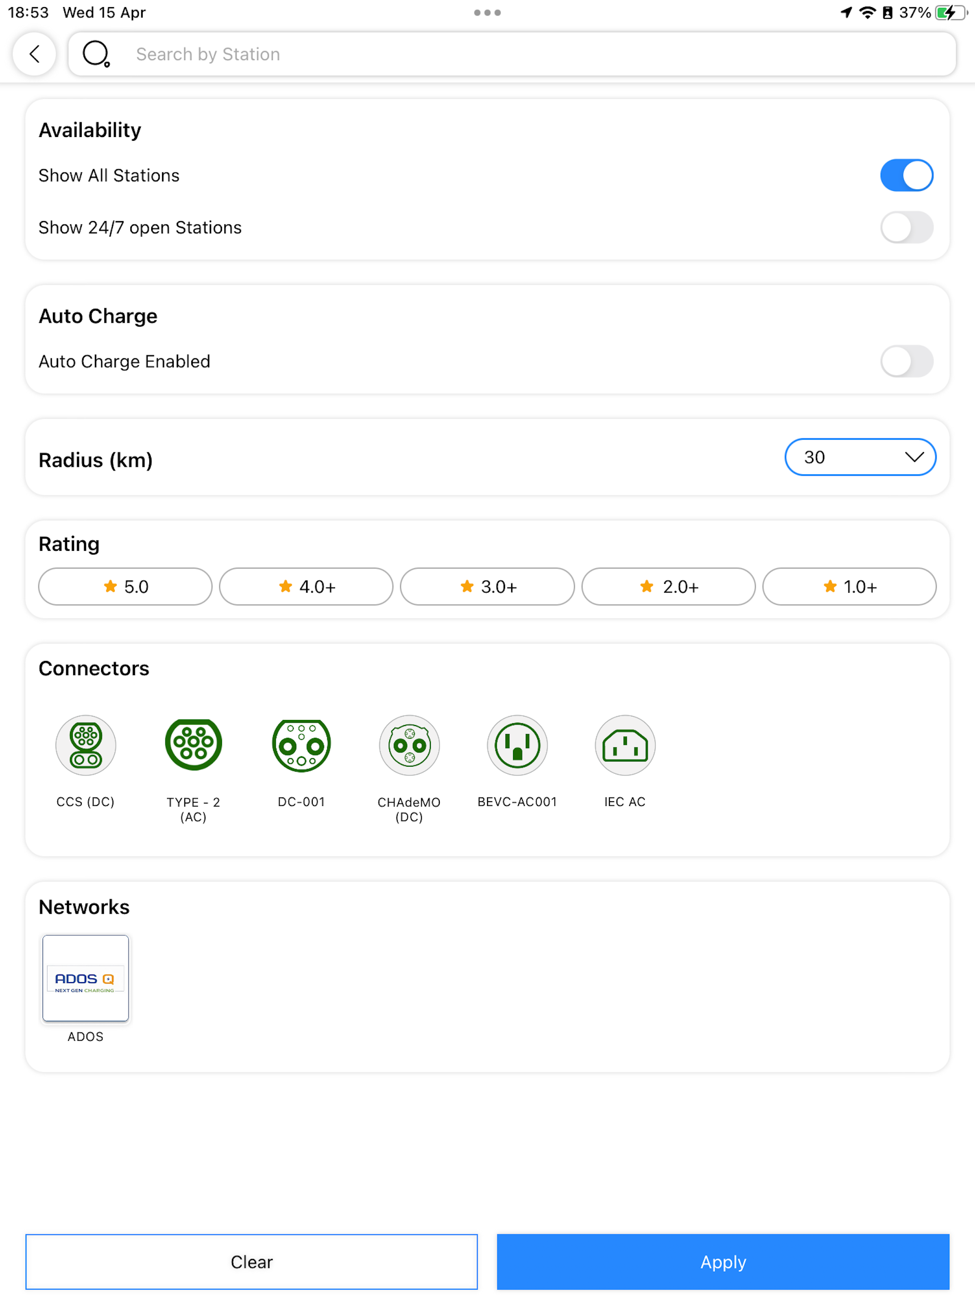Viewport: 975px width, 1300px height.
Task: Filter by 3.0+ star rating
Action: (x=487, y=587)
